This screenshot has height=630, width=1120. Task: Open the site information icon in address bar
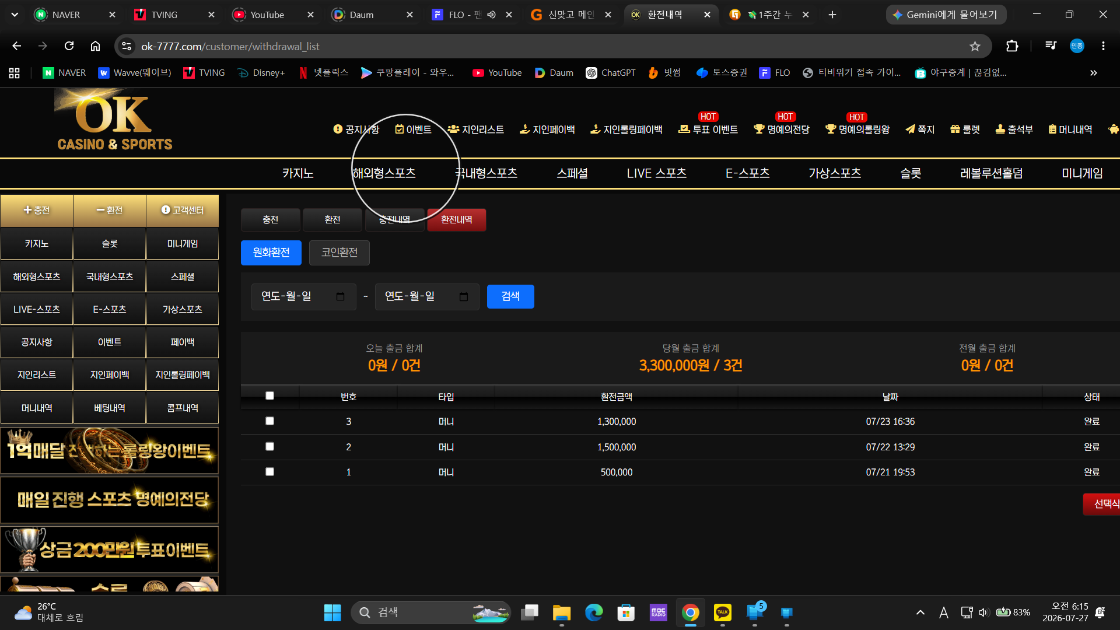pyautogui.click(x=127, y=46)
